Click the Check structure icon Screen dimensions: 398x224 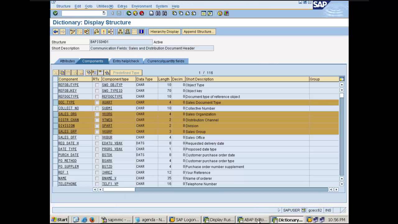coord(96,31)
